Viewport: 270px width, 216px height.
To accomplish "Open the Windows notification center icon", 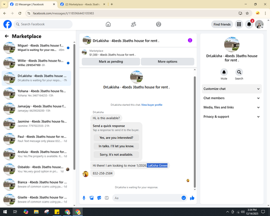I will click(263, 212).
